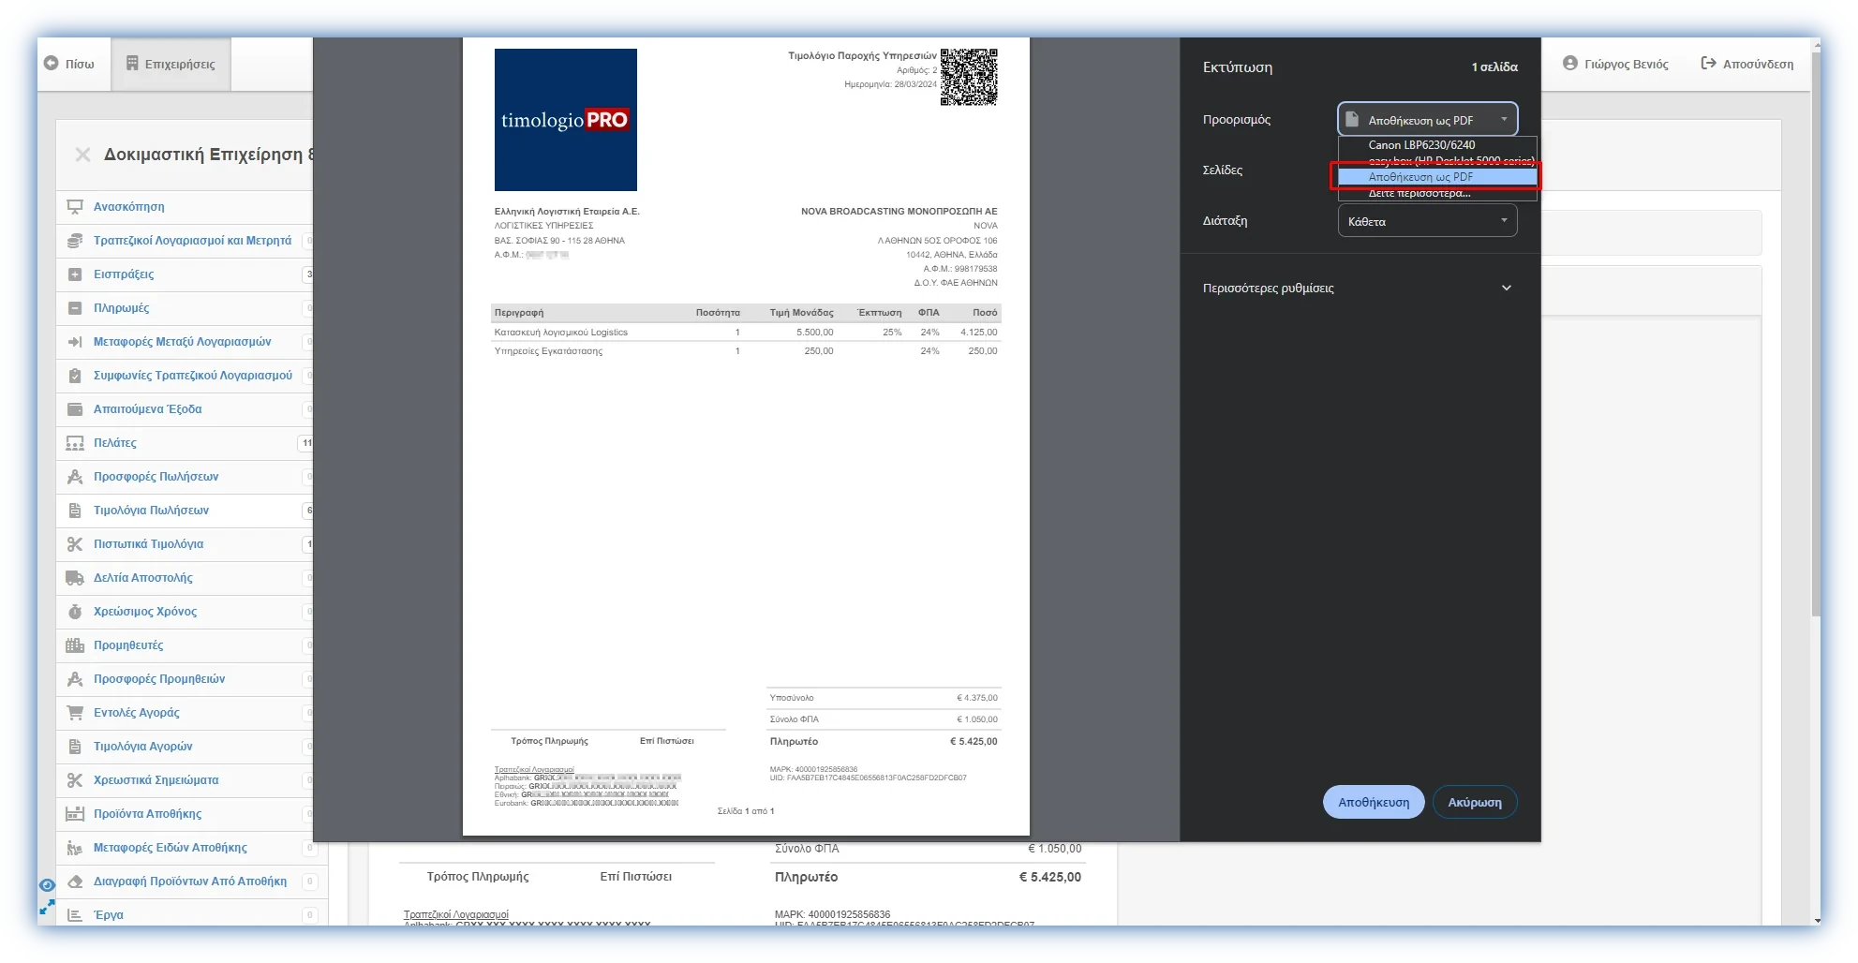
Task: Toggle the blue eye icon at bottom left
Action: click(47, 885)
